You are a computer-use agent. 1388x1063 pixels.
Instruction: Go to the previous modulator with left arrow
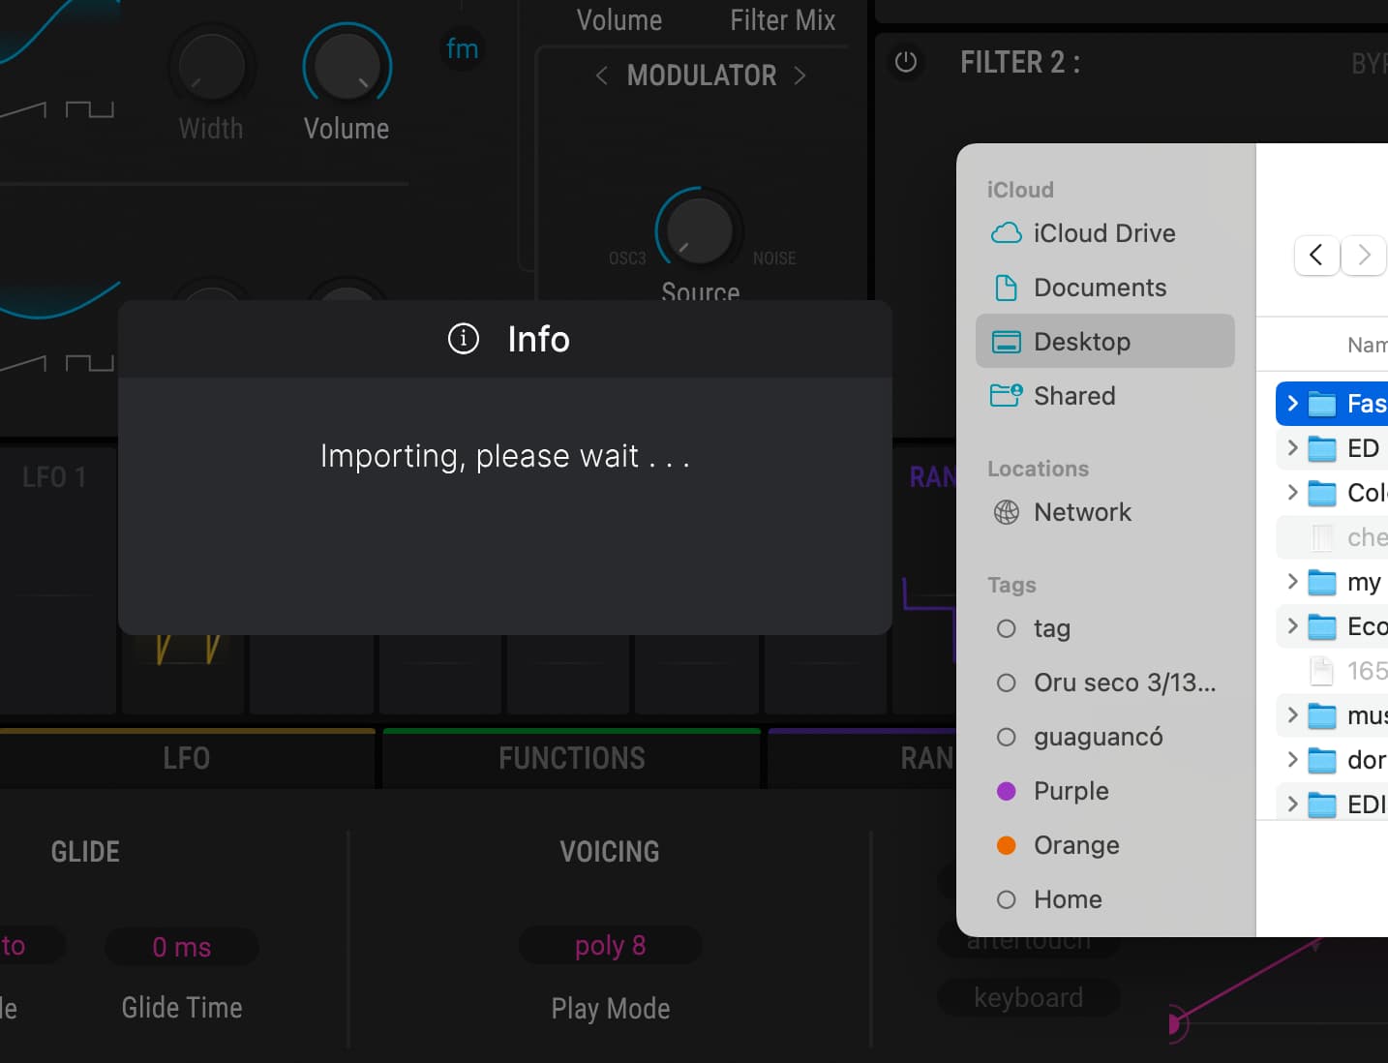[602, 76]
